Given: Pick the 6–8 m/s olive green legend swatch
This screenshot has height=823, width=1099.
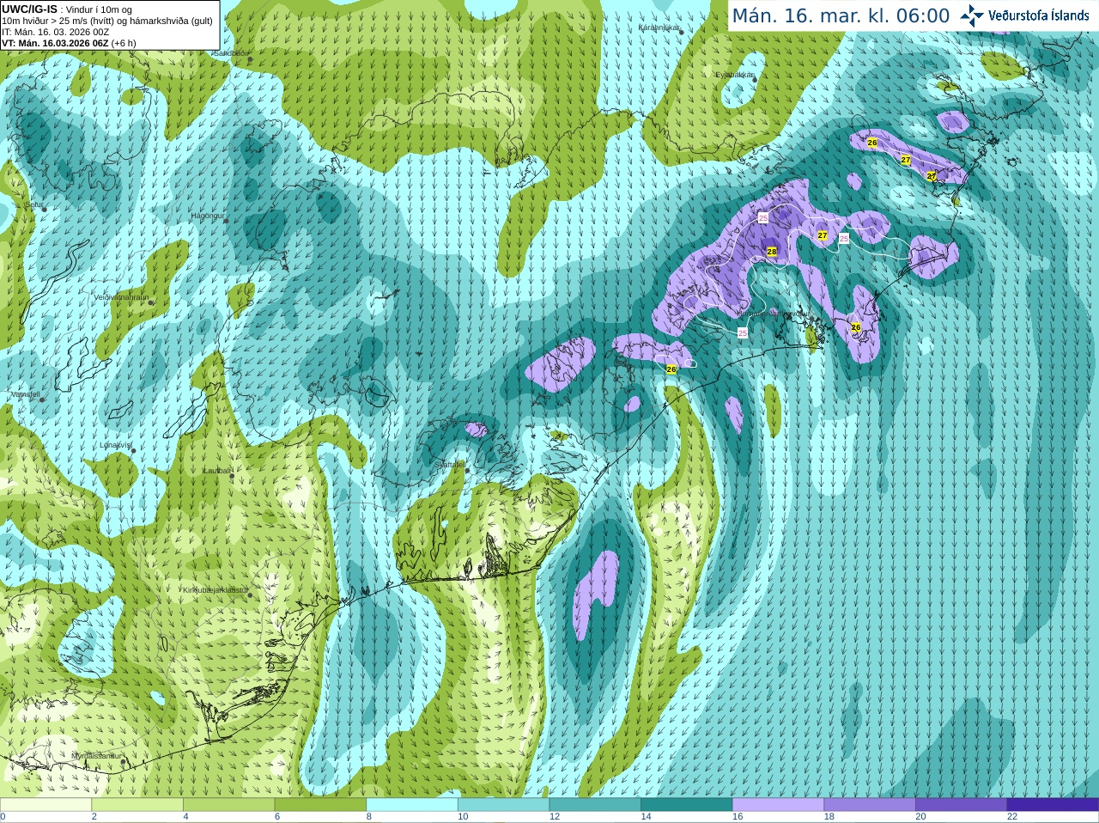Looking at the screenshot, I should 320,805.
